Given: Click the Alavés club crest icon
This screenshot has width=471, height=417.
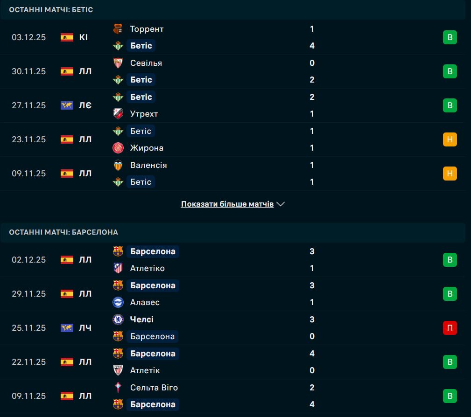Looking at the screenshot, I should 118,302.
